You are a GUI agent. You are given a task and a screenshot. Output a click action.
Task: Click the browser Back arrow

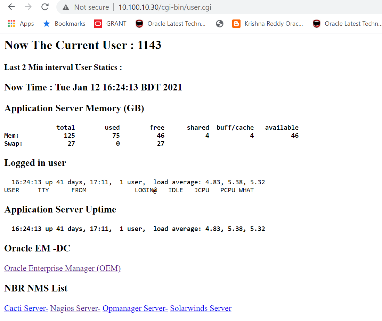click(11, 7)
